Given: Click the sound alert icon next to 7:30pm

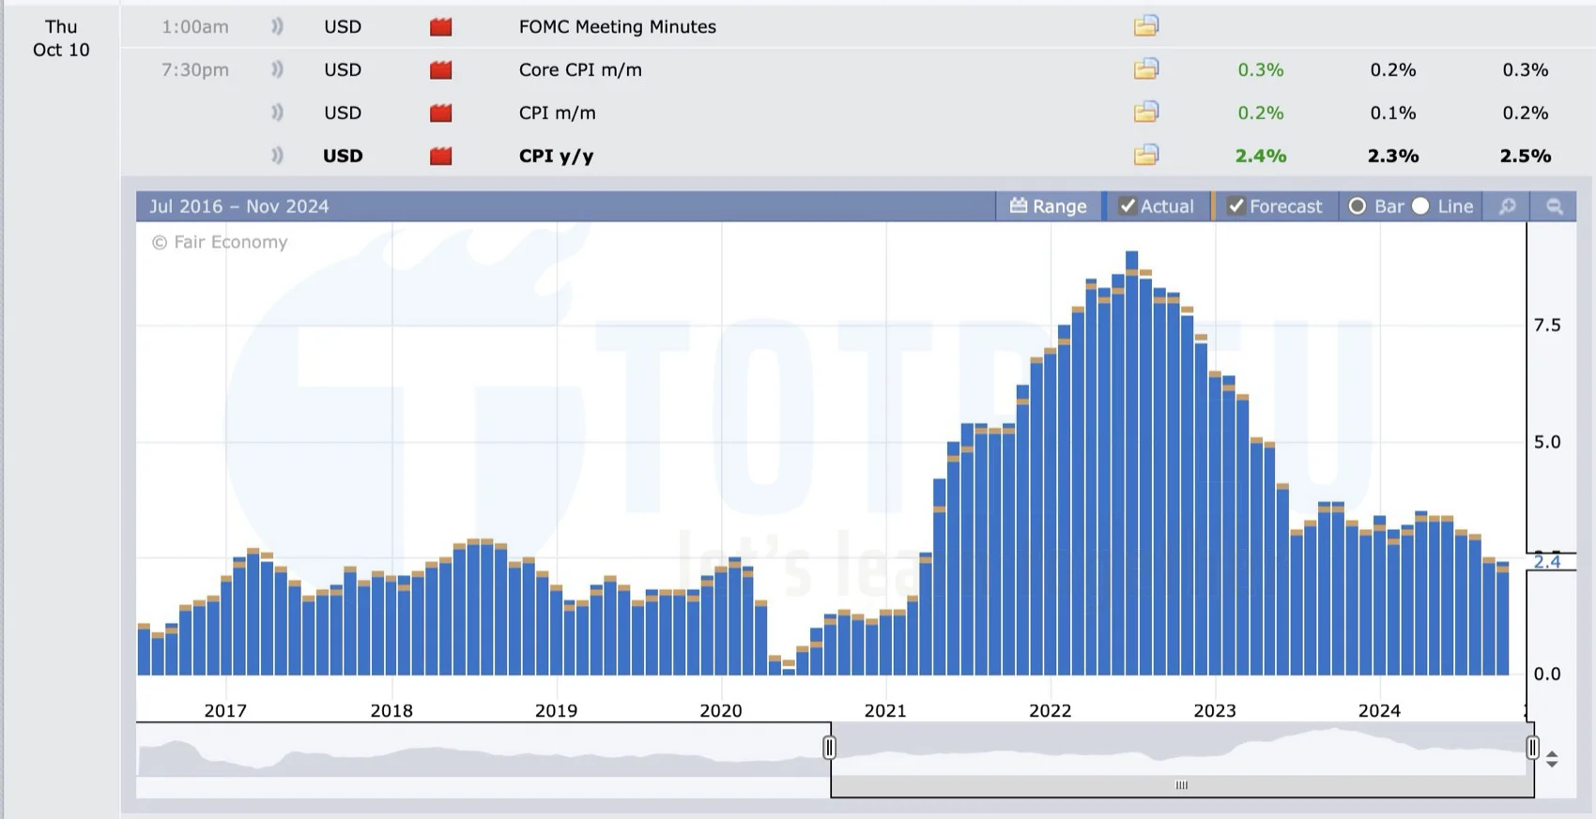Looking at the screenshot, I should (277, 69).
